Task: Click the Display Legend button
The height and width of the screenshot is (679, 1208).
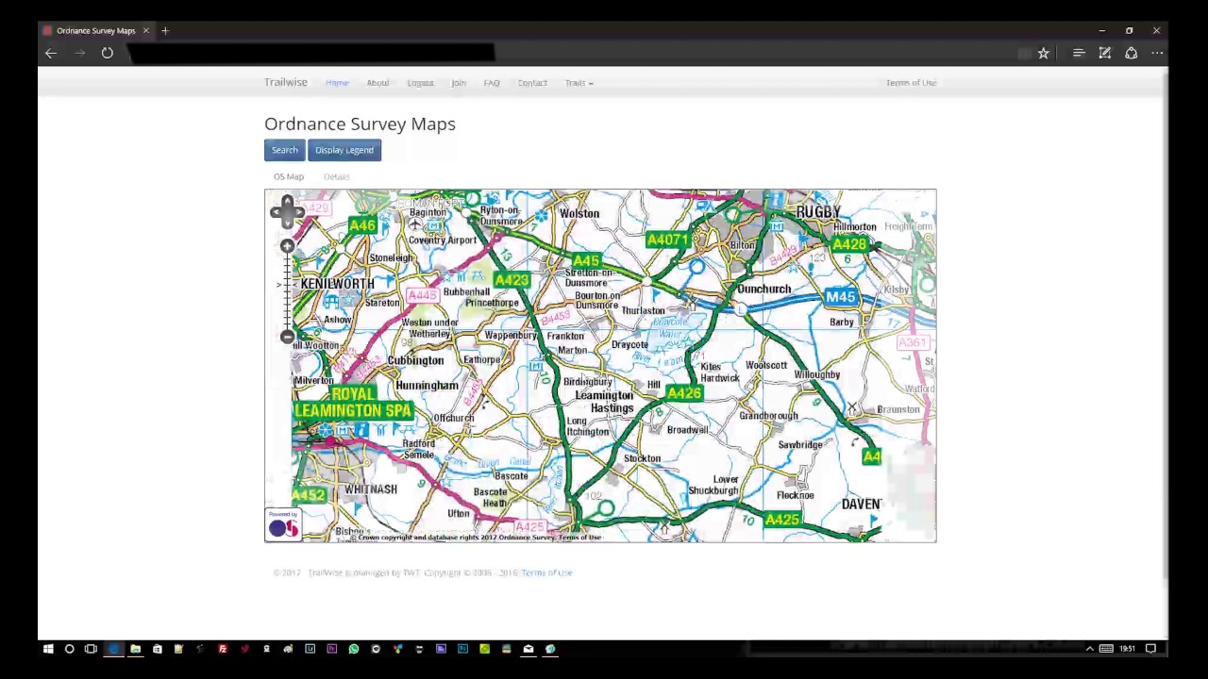Action: point(344,150)
